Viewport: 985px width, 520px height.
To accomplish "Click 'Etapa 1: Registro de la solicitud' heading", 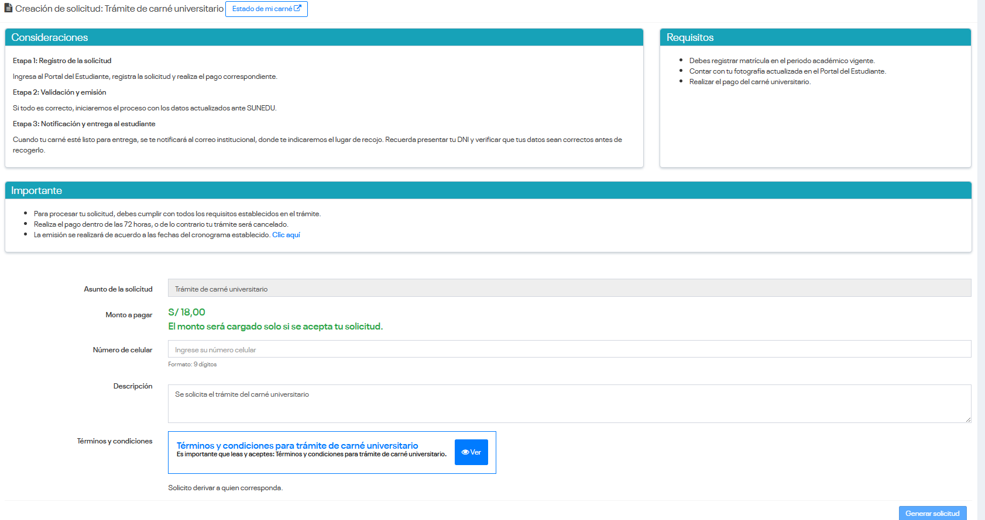I will coord(62,61).
